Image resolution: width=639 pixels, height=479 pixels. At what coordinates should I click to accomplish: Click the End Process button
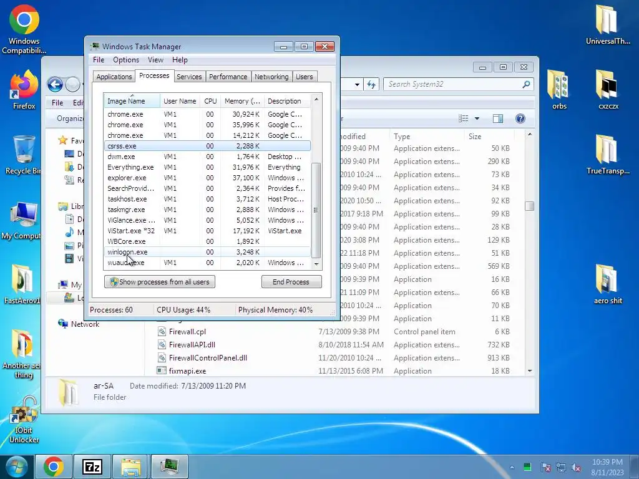[x=291, y=282]
